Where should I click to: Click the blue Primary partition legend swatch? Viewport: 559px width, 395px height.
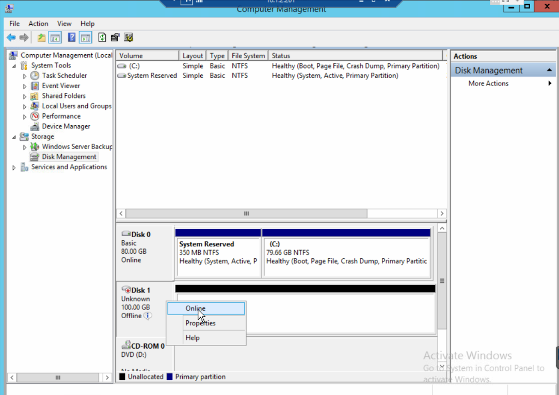tap(170, 377)
